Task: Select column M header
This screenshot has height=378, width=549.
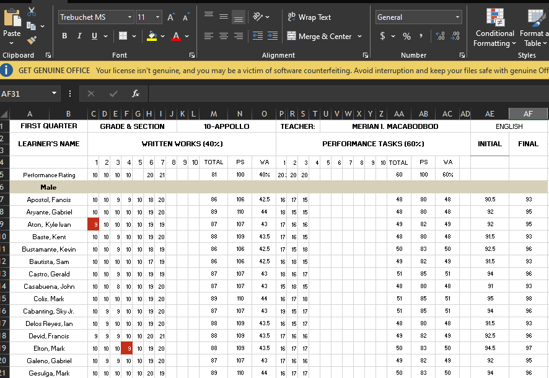Action: point(214,114)
